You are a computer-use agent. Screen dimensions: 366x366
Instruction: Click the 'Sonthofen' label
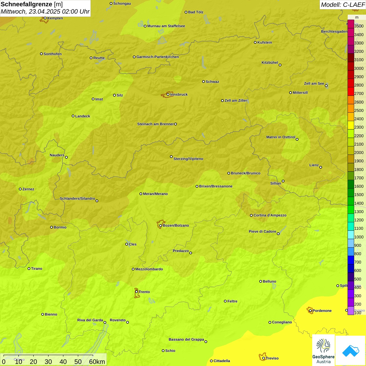pyautogui.click(x=53, y=54)
